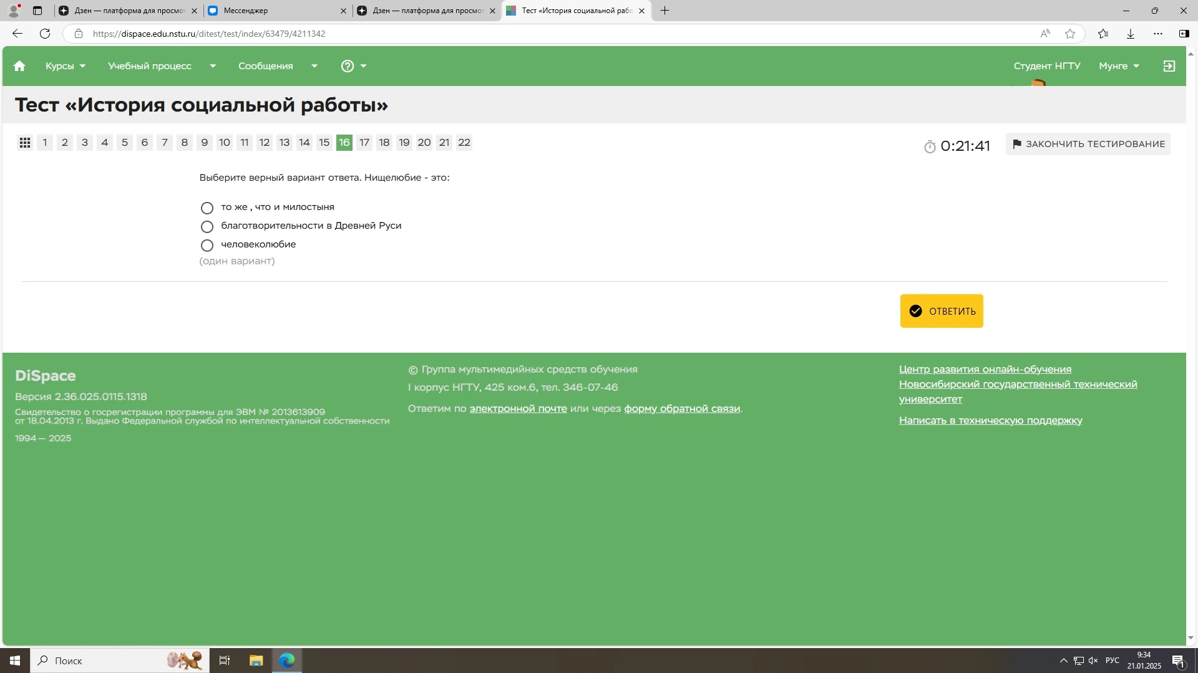Select answer 'человеколюбие'

click(207, 245)
